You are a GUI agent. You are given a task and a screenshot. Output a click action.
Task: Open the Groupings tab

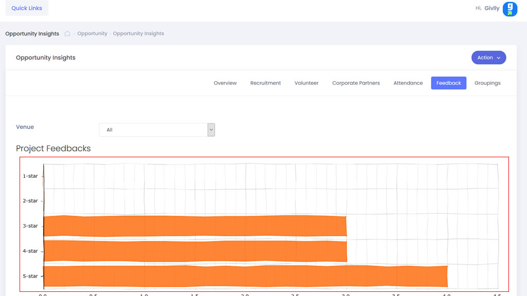487,83
